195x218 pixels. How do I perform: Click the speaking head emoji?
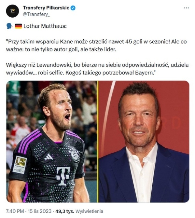coord(9,26)
